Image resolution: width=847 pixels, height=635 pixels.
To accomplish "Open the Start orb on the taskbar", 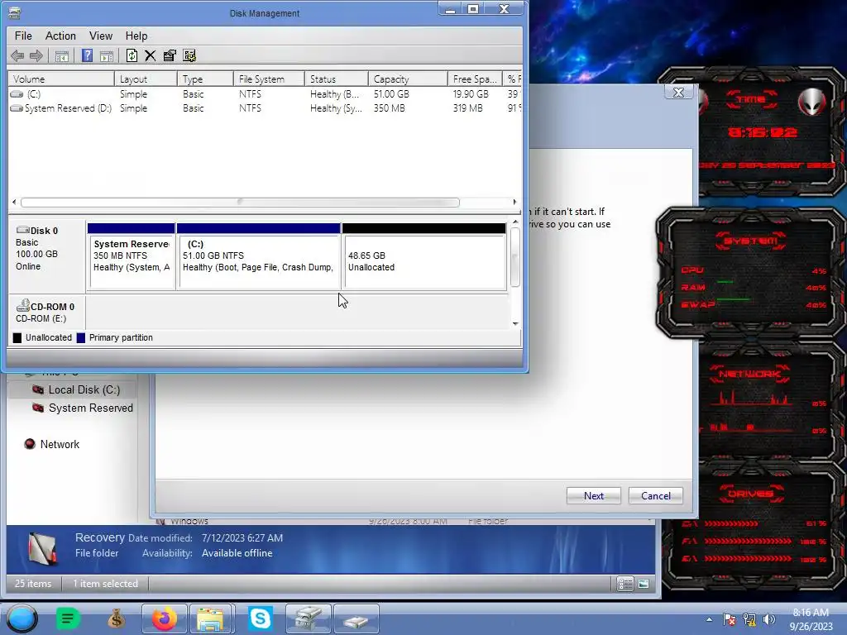I will (x=22, y=618).
